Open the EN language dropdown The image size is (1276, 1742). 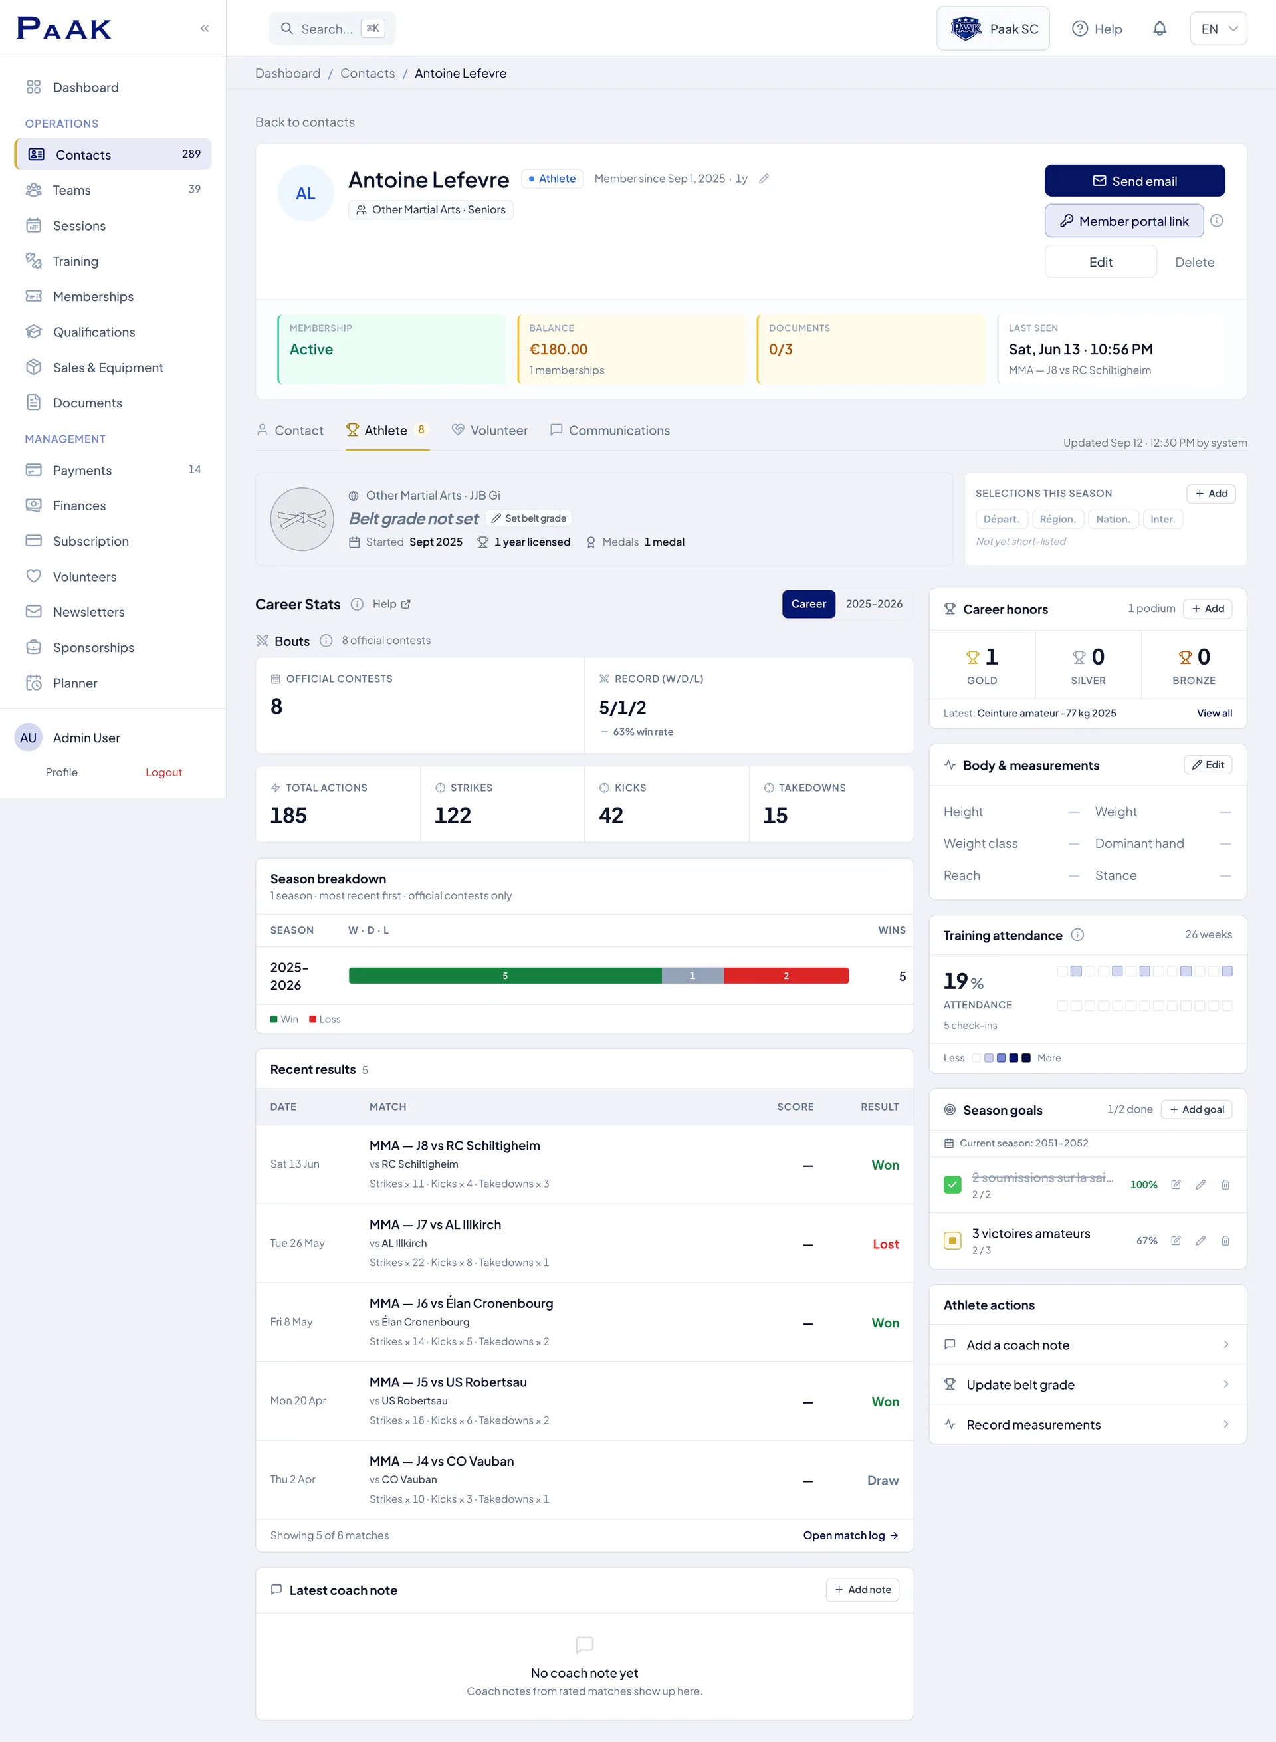pyautogui.click(x=1218, y=29)
